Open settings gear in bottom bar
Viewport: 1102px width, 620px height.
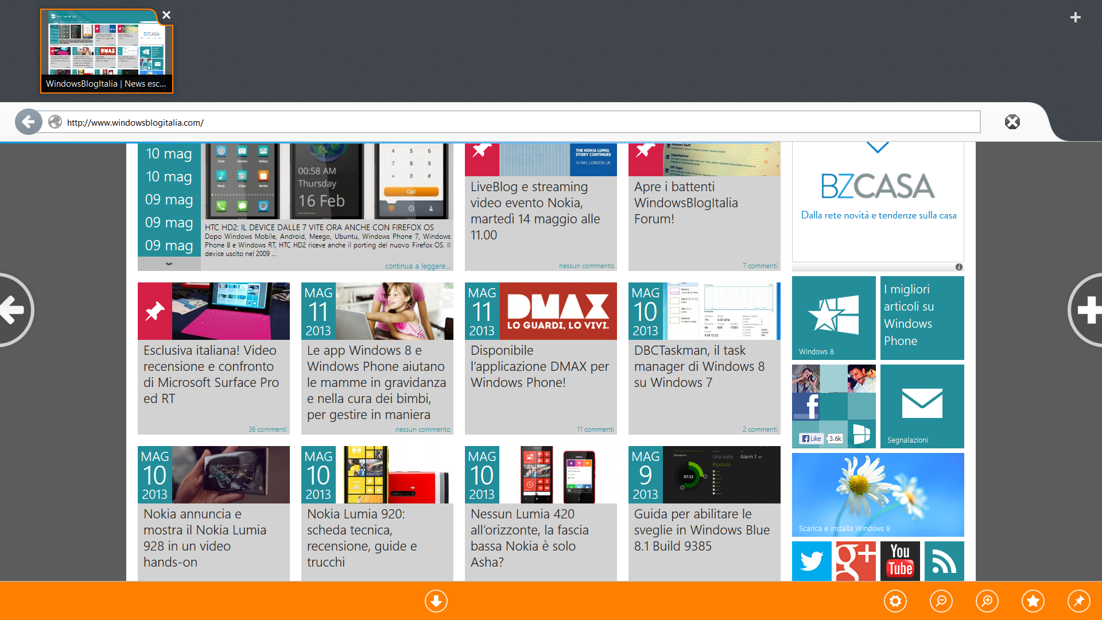pyautogui.click(x=895, y=601)
